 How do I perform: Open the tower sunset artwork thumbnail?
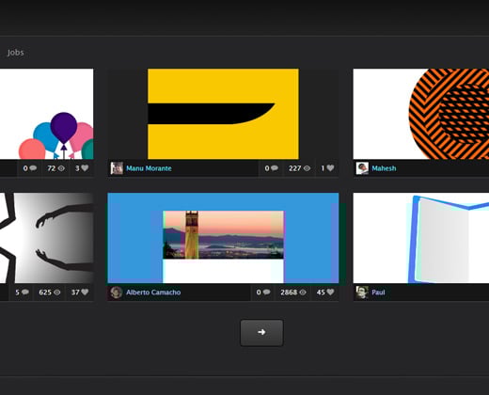click(223, 238)
